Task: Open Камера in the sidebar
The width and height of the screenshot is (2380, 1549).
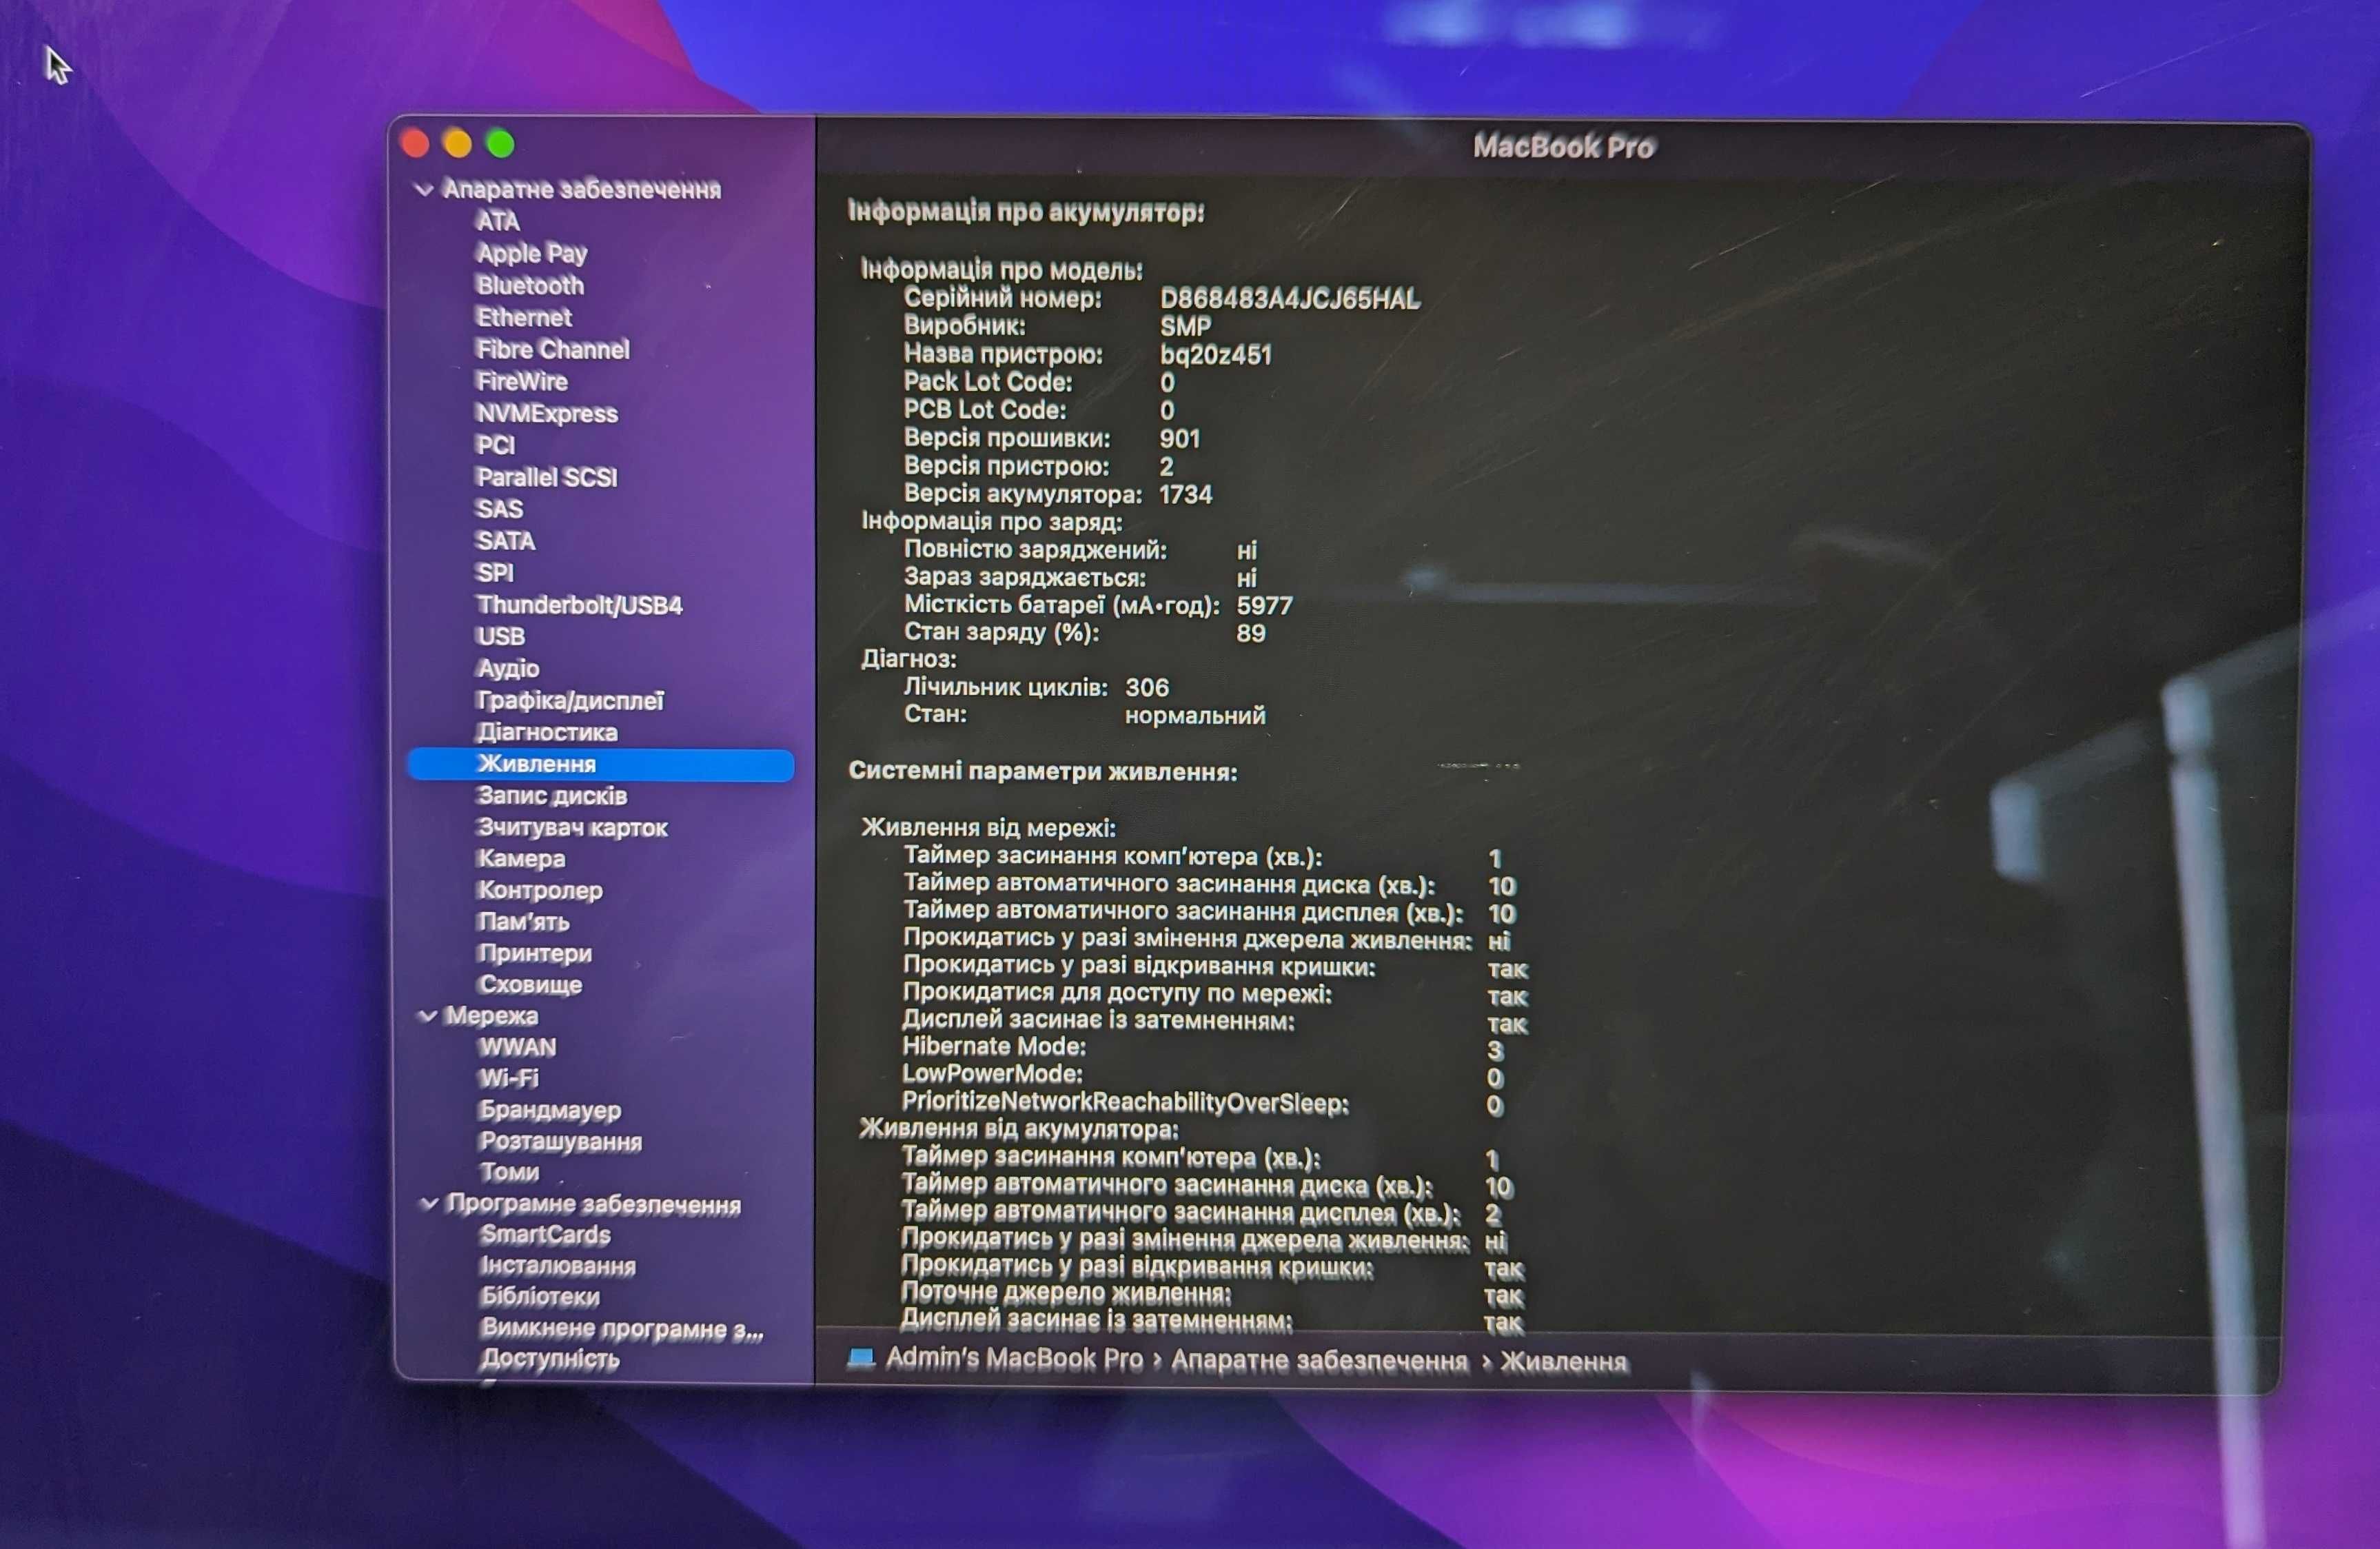Action: click(521, 859)
